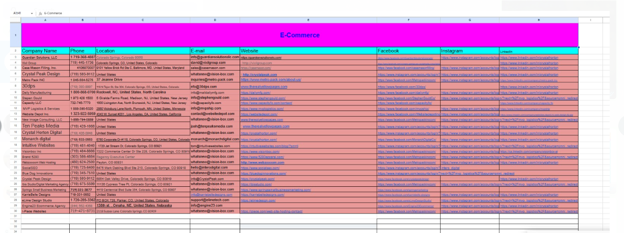Viewport: 624px width, 233px height.
Task: Select the Website header cell
Action: pos(308,51)
